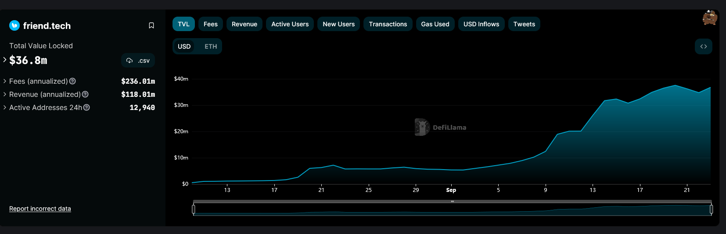726x234 pixels.
Task: Download the data as .csv
Action: pyautogui.click(x=138, y=60)
